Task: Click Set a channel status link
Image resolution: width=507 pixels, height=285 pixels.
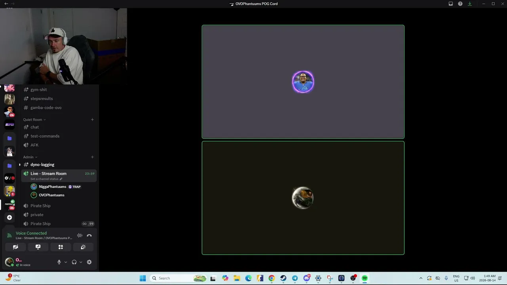Action: tap(44, 179)
